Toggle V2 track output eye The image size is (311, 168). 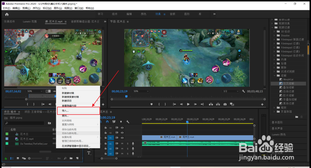click(x=122, y=133)
